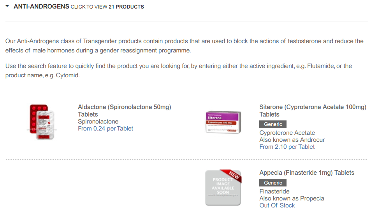The image size is (371, 216).
Task: Open the Siterone box product image
Action: point(223,122)
